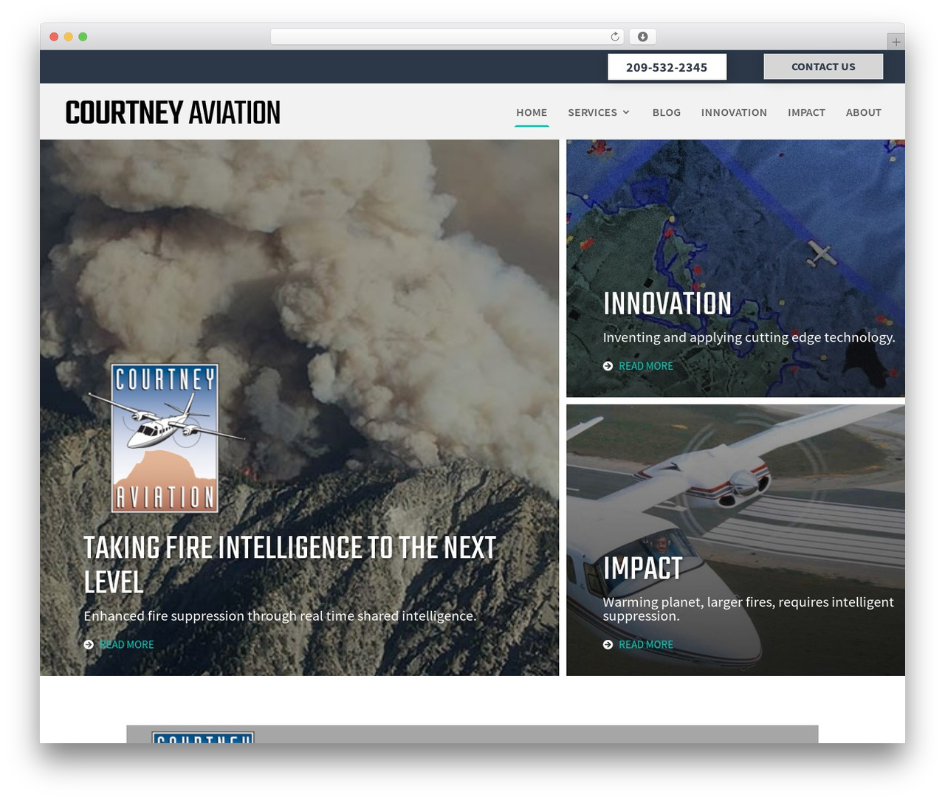Click the arrow icon beside Innovation Read More

[608, 366]
